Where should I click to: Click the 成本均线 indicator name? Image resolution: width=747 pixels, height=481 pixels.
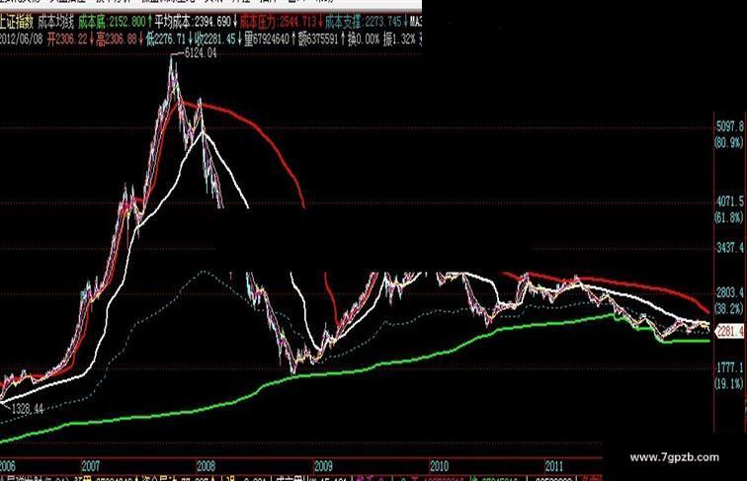(x=56, y=22)
